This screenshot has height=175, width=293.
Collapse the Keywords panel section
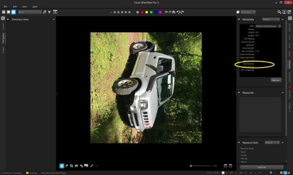pyautogui.click(x=239, y=93)
